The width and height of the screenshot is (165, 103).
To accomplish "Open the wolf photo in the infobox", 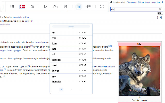I will pyautogui.click(x=139, y=71).
